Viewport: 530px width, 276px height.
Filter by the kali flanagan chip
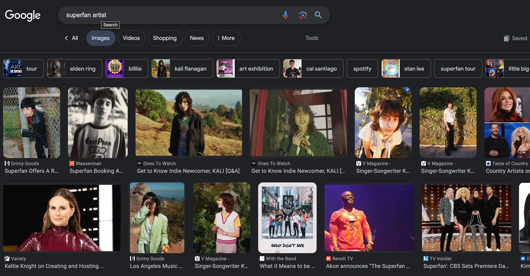point(182,69)
